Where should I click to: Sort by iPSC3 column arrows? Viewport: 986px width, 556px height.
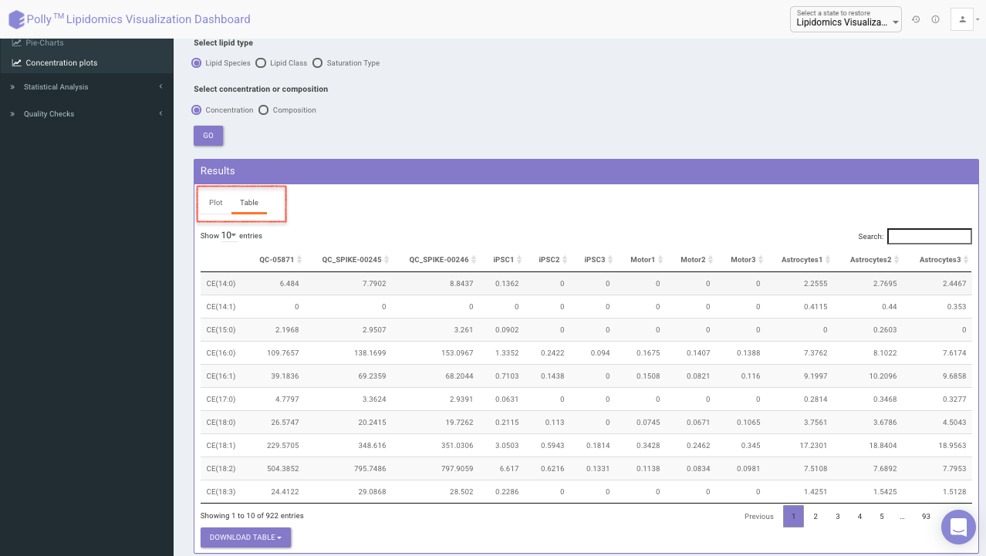click(x=610, y=260)
